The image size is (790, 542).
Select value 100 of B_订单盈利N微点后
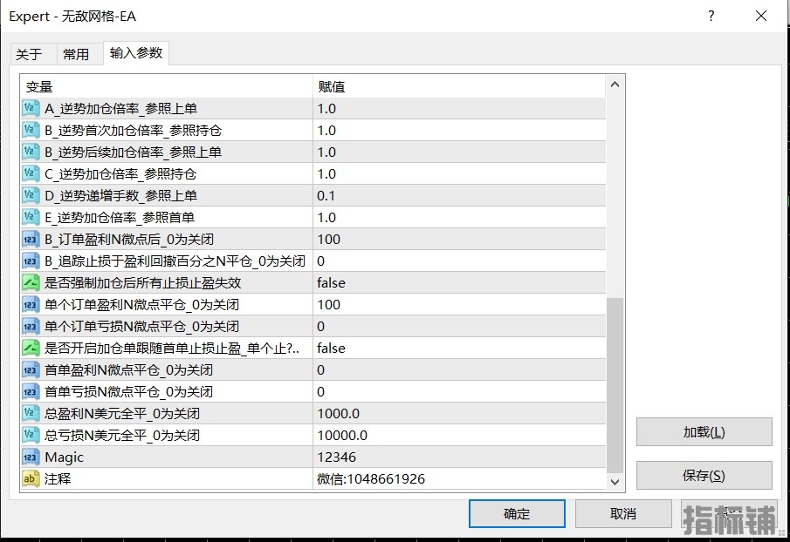328,240
